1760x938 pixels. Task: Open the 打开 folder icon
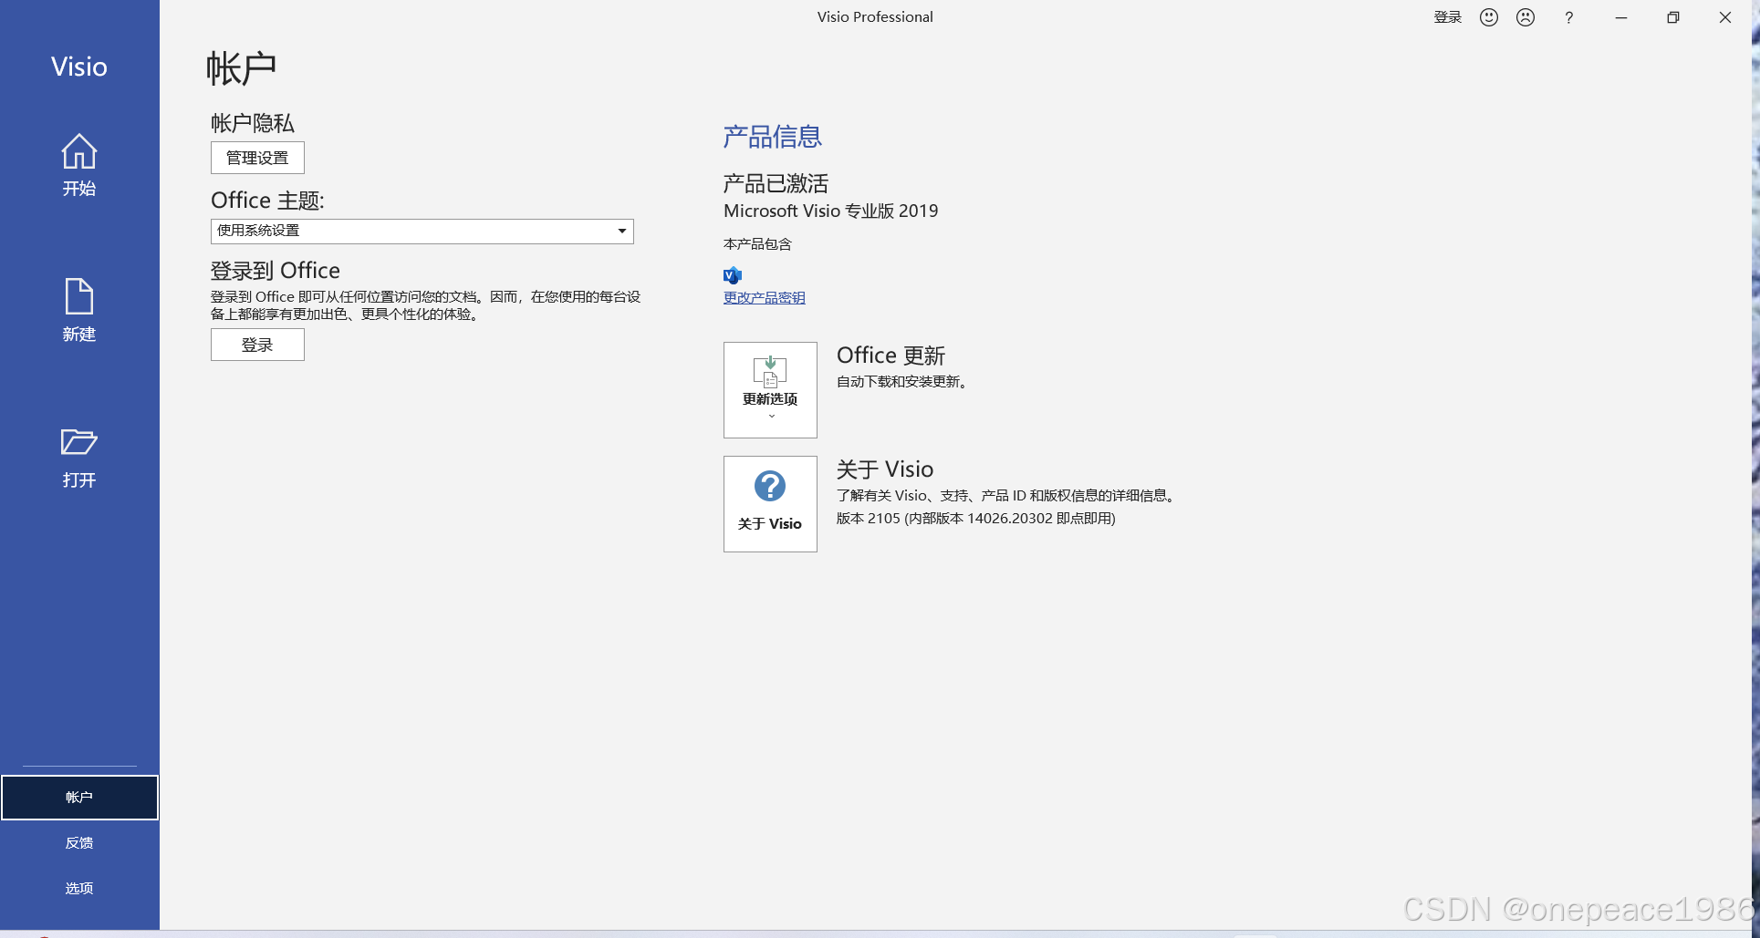pos(79,442)
